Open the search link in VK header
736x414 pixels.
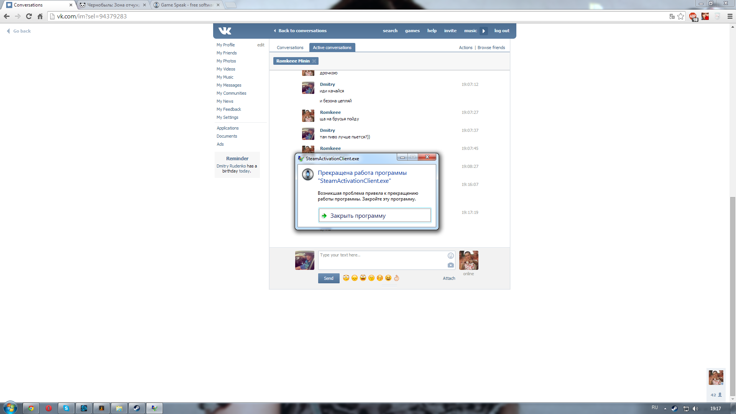point(390,31)
